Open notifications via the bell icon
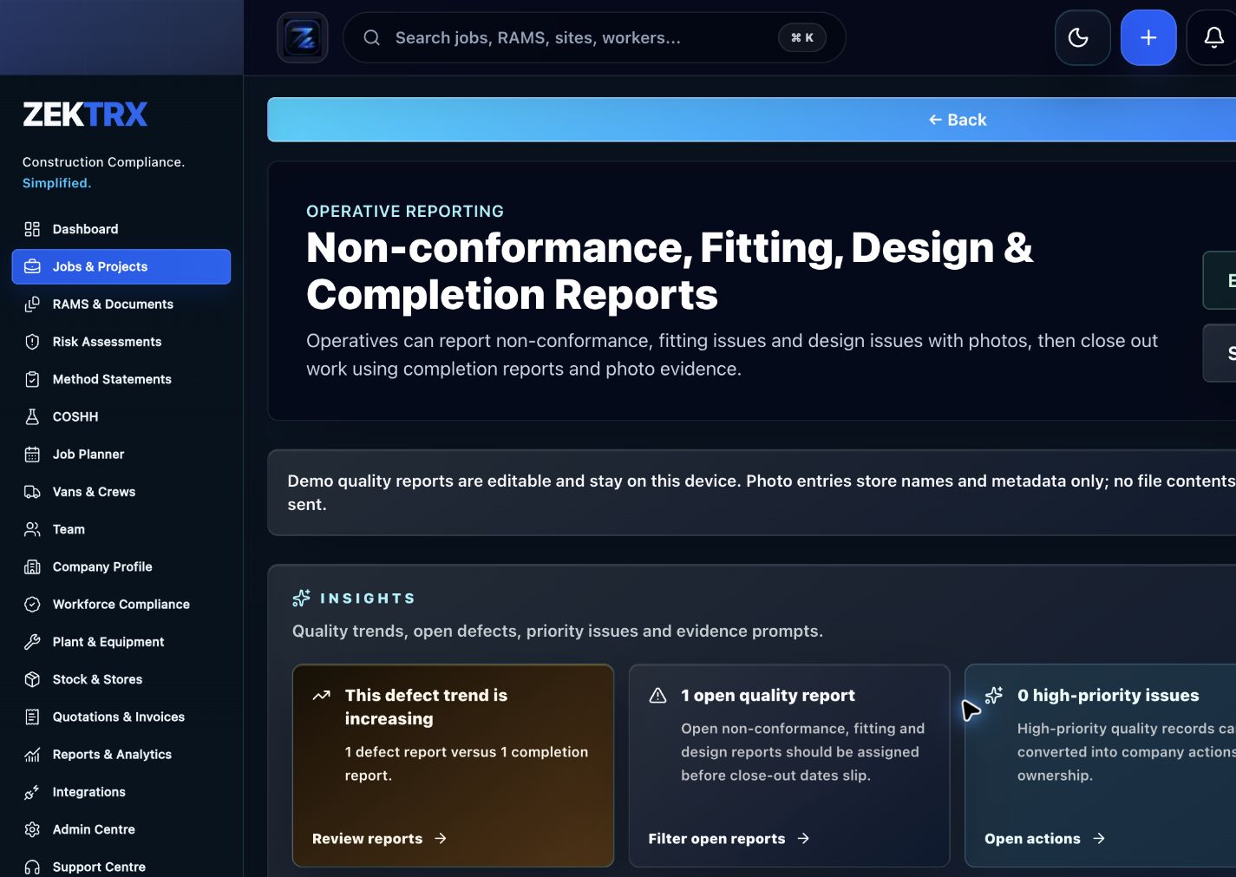 tap(1213, 37)
